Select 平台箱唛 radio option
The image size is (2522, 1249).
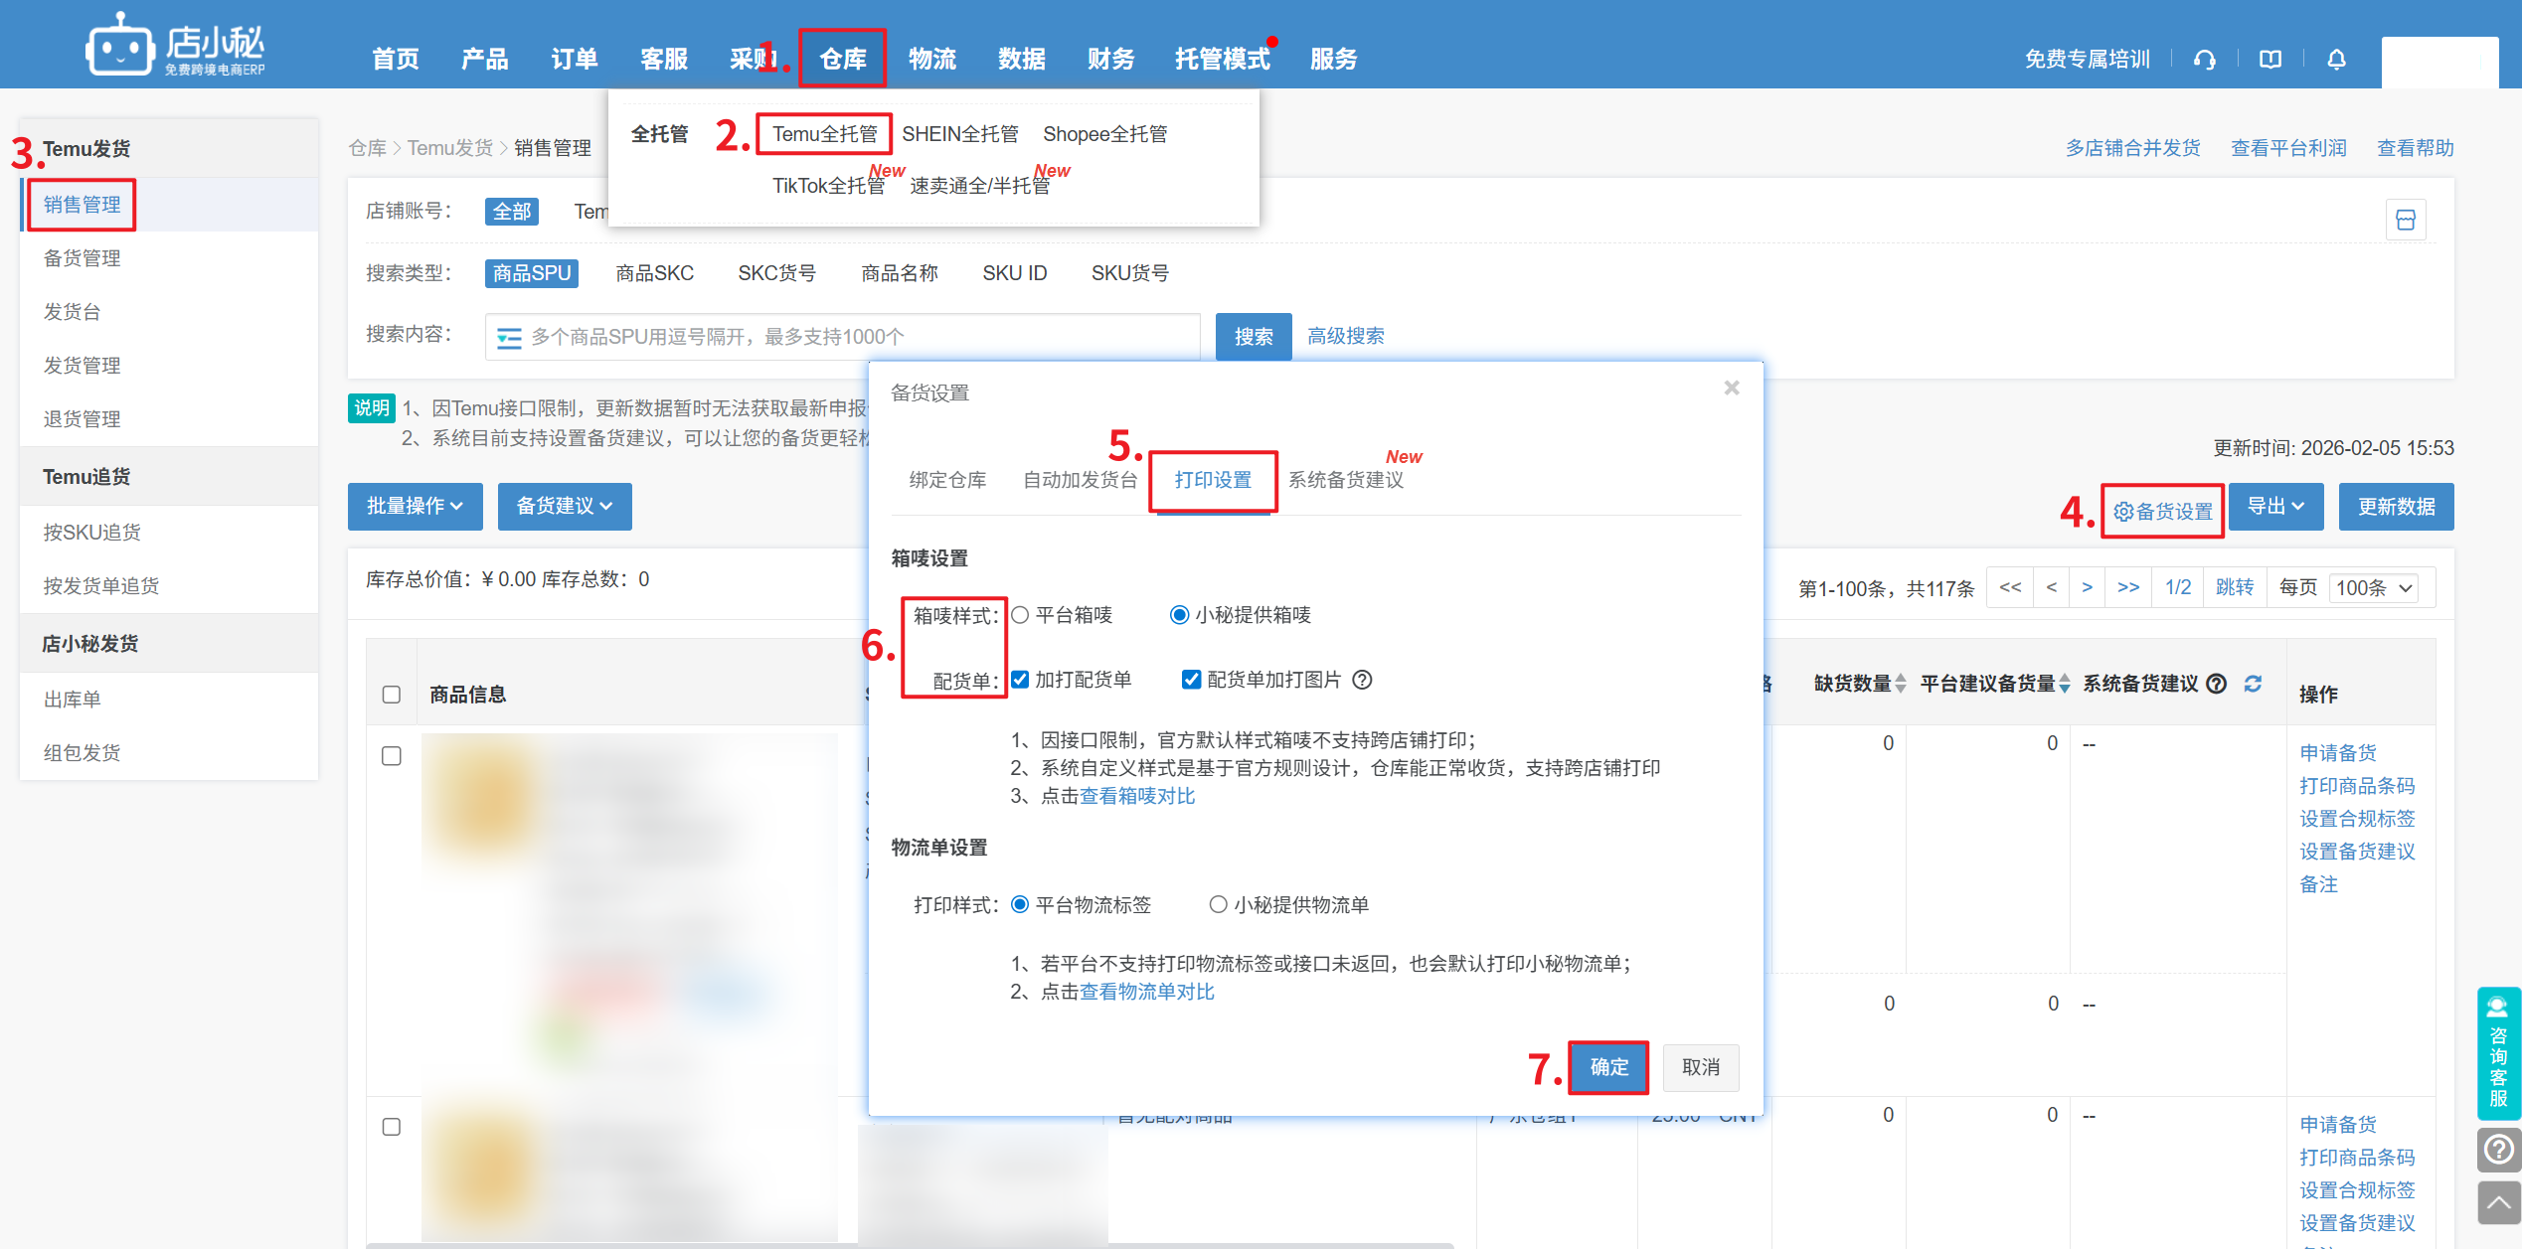[1020, 615]
